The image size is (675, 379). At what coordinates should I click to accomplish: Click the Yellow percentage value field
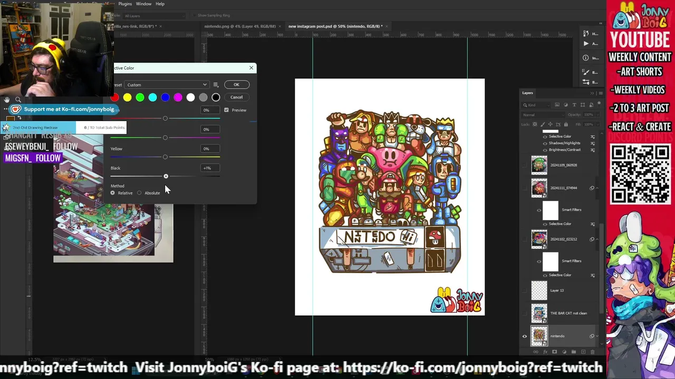(x=210, y=149)
